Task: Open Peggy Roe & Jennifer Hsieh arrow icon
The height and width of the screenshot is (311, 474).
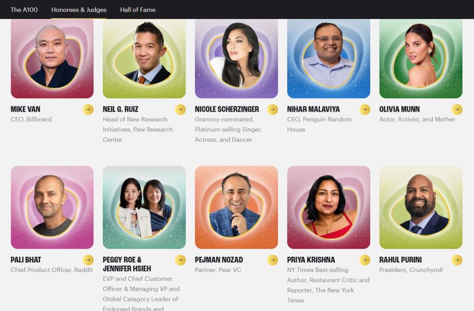Action: click(x=181, y=260)
